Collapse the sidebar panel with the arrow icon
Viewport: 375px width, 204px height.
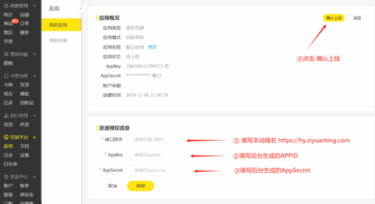point(81,9)
